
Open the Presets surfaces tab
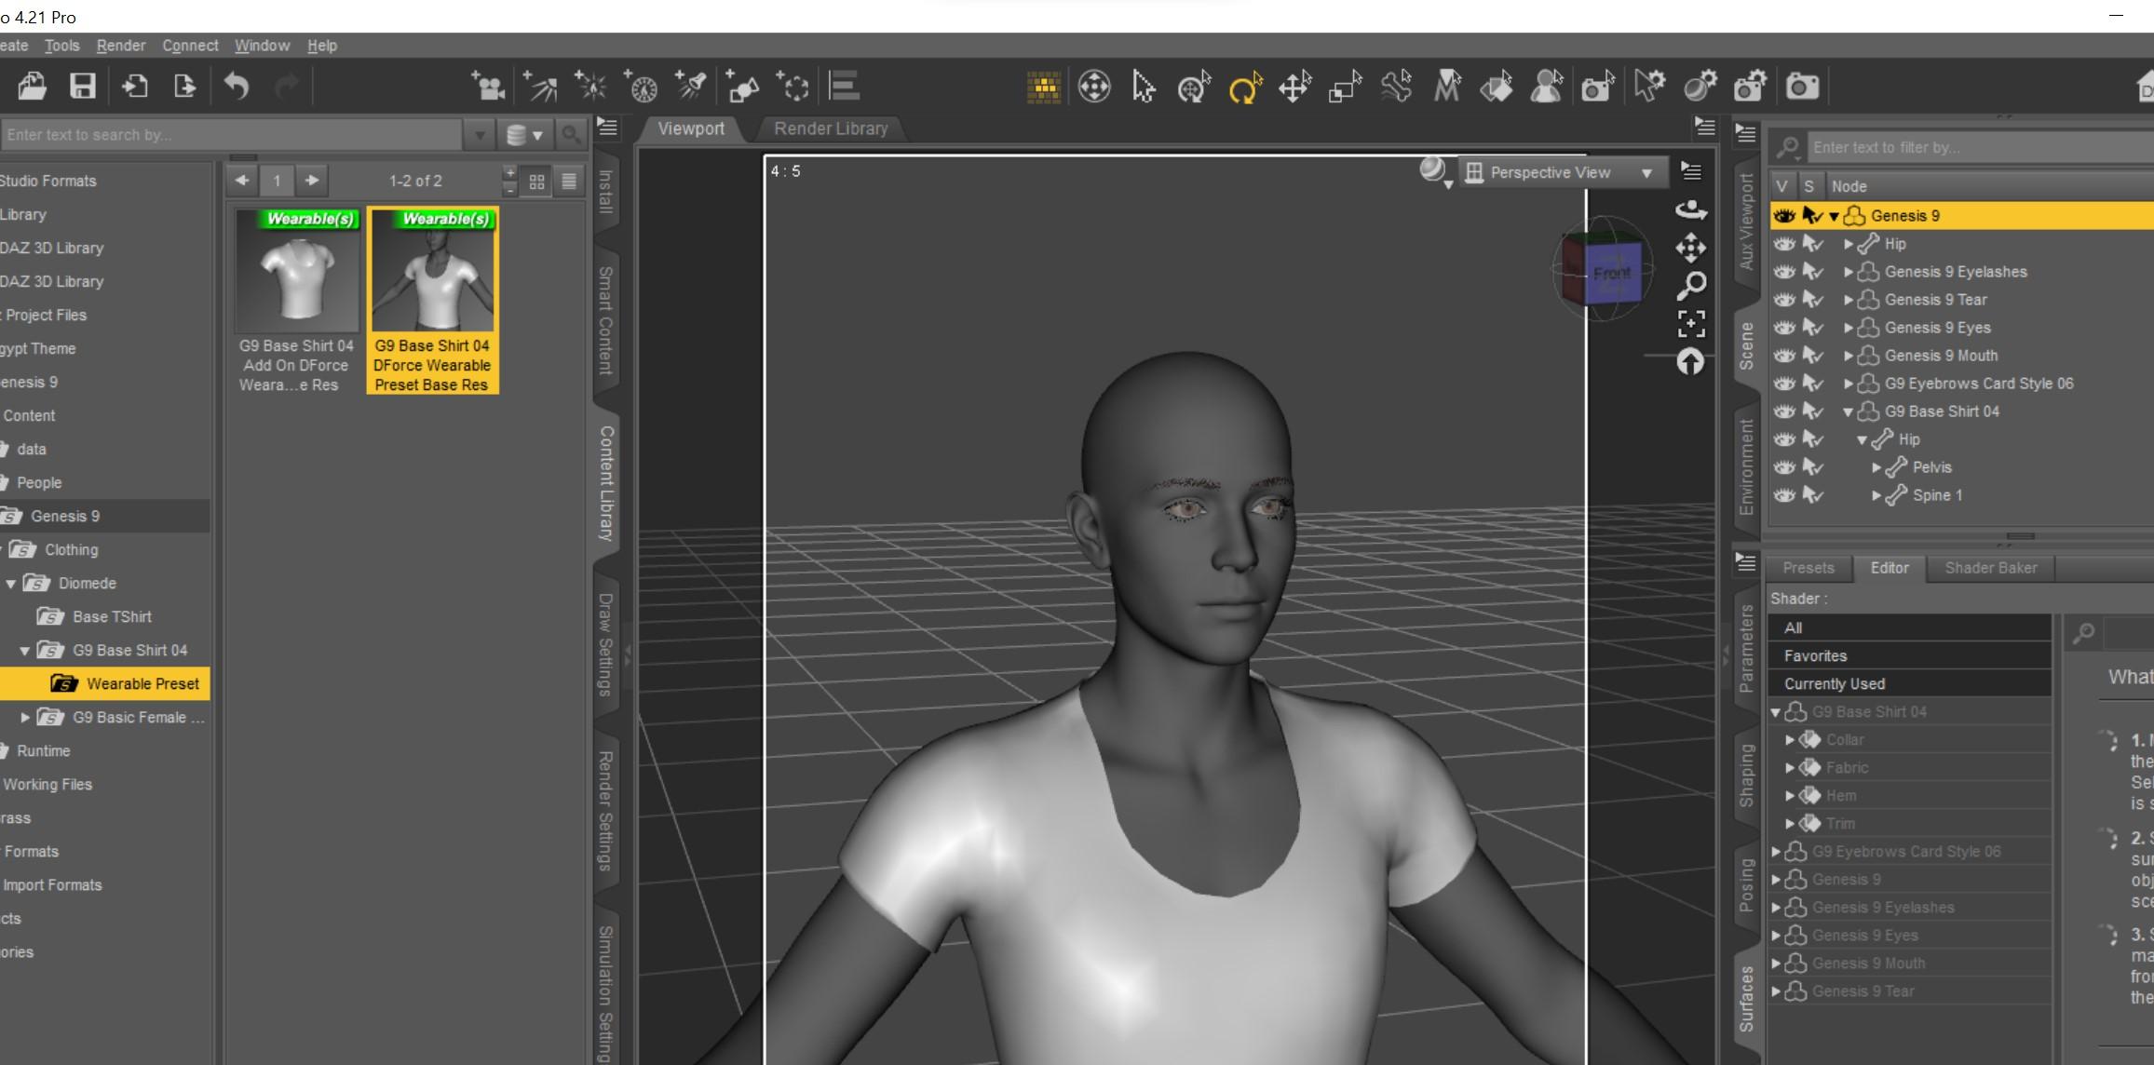click(1808, 568)
